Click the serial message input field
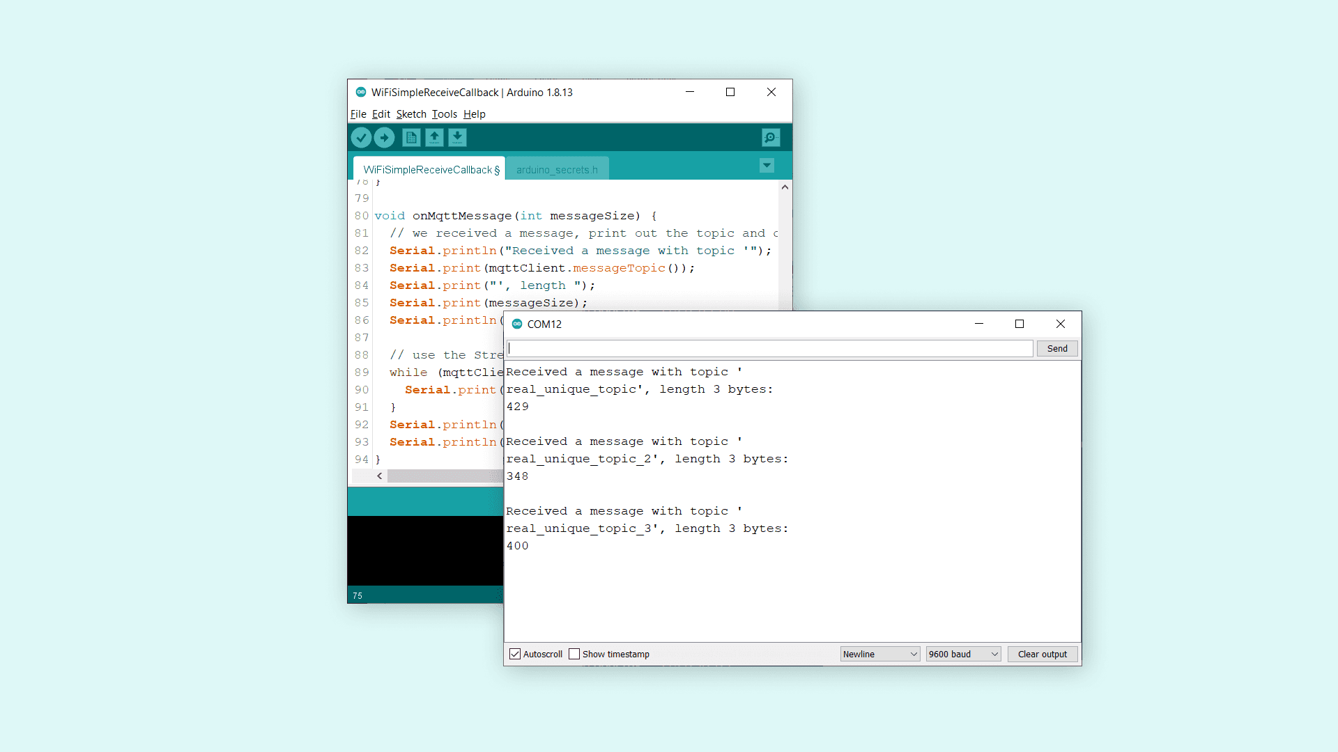Viewport: 1338px width, 752px height. pos(769,348)
